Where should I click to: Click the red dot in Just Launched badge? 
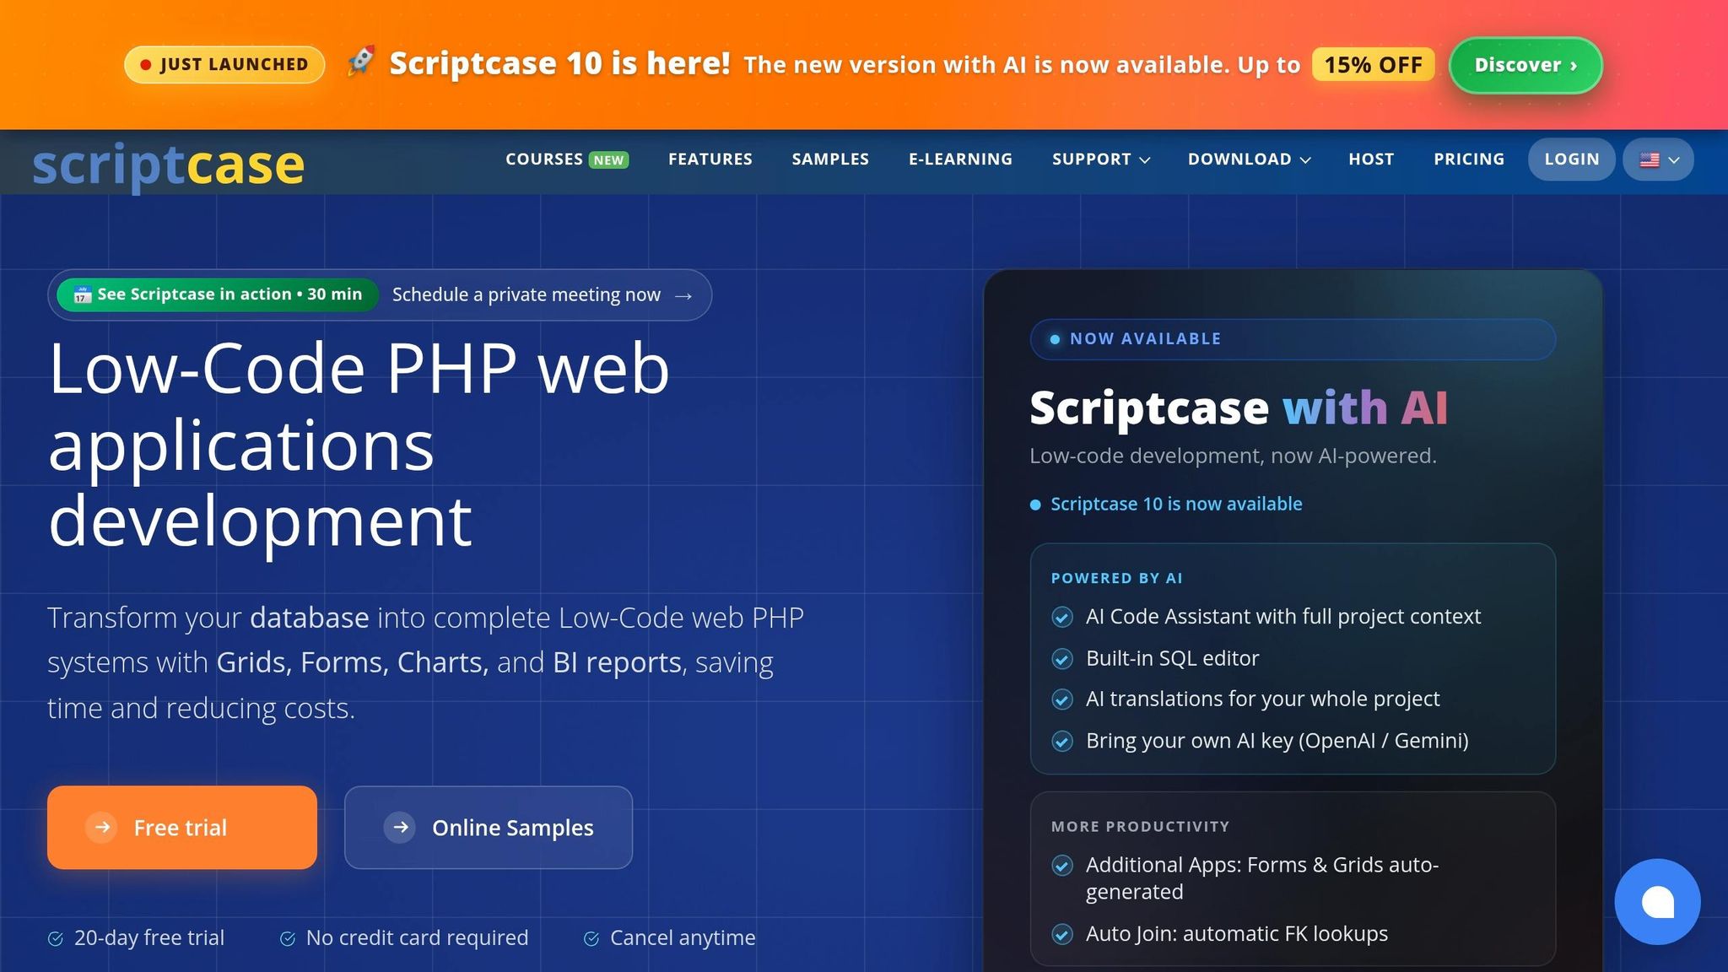pos(146,65)
